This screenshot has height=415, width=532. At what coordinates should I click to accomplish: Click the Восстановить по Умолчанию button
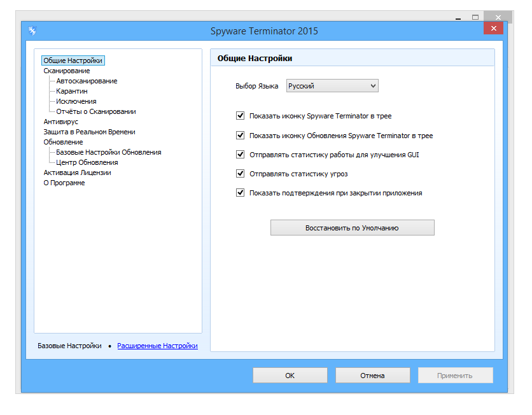coord(352,227)
